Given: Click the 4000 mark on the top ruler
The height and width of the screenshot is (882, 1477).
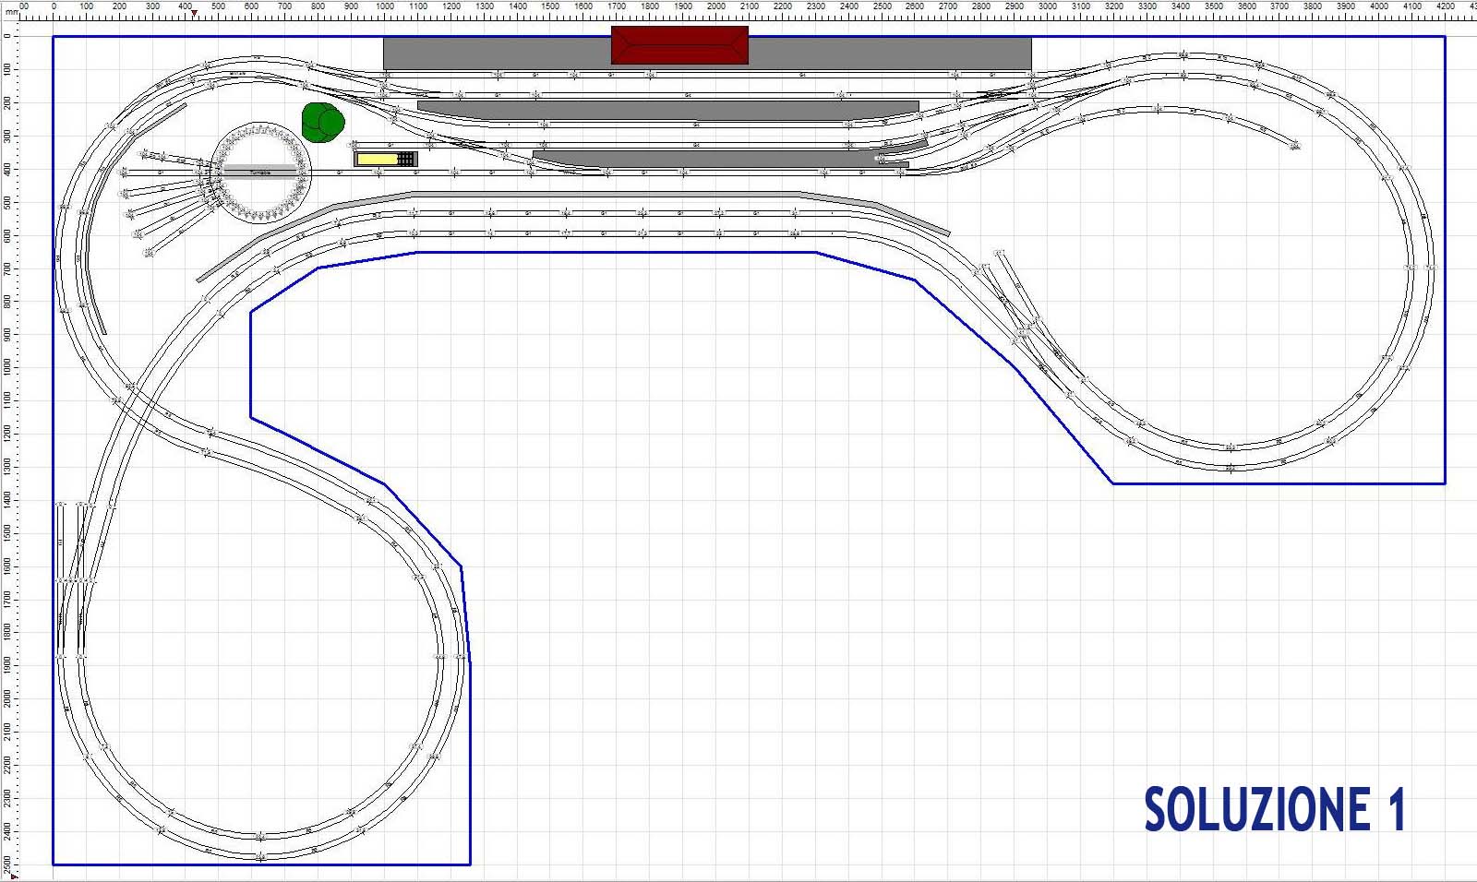Looking at the screenshot, I should click(1378, 6).
